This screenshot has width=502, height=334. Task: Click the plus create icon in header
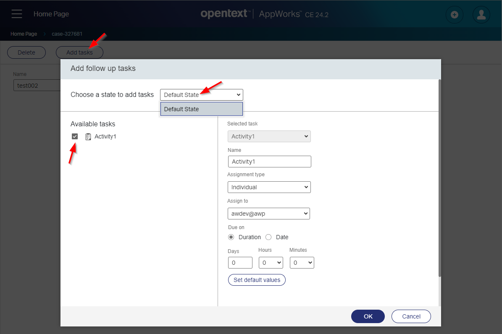(454, 15)
